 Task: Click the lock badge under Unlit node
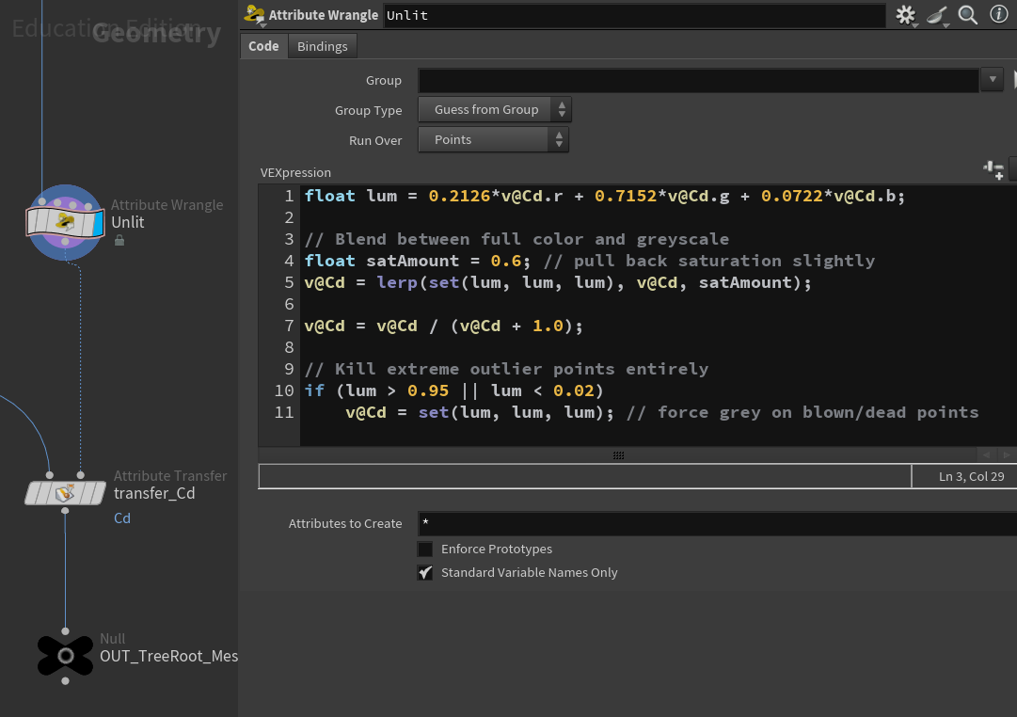tap(119, 241)
